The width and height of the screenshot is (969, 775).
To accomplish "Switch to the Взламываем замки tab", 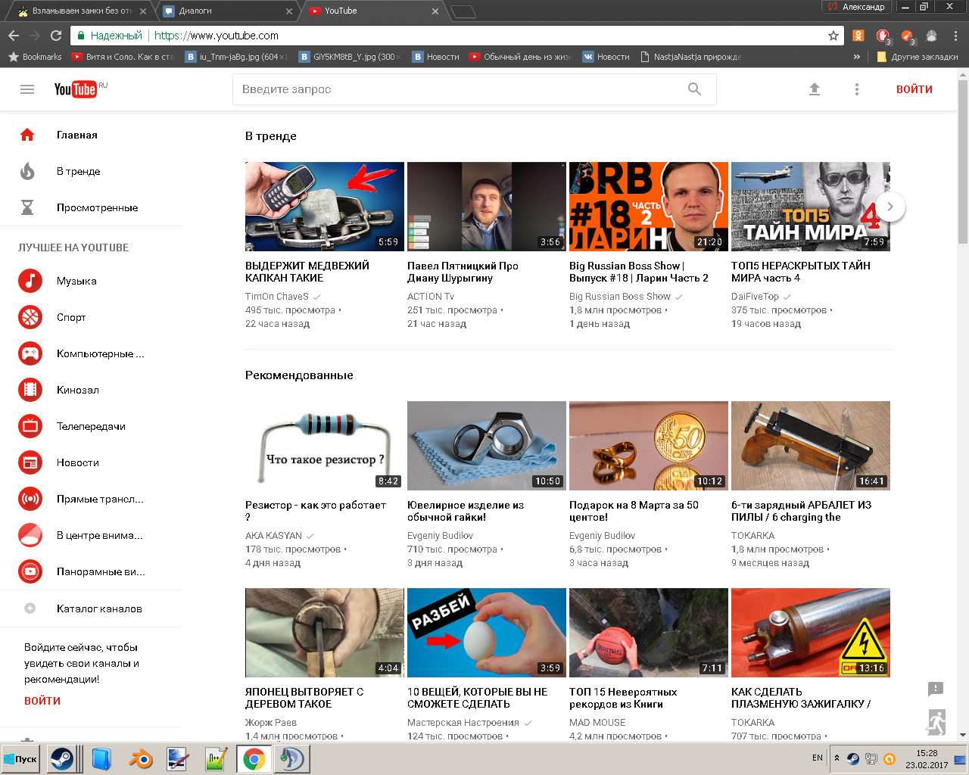I will click(x=80, y=11).
